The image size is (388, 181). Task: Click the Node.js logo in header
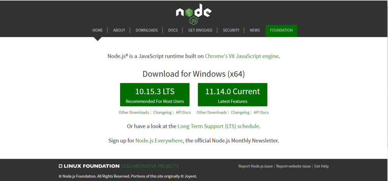pos(194,14)
